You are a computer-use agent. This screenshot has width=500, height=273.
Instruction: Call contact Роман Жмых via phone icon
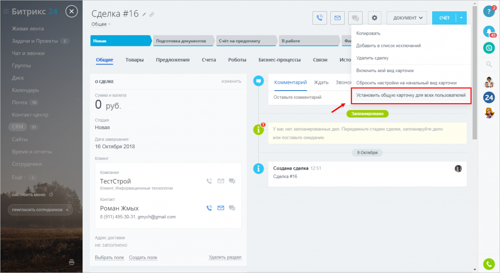209,208
